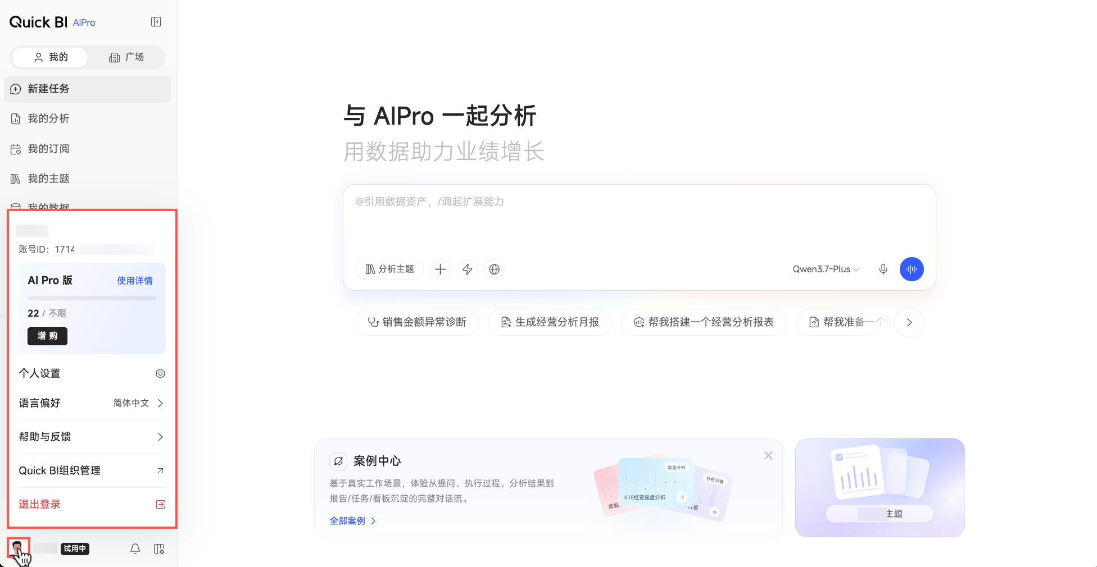
Task: Click the 试用中 trial badge
Action: pyautogui.click(x=75, y=549)
